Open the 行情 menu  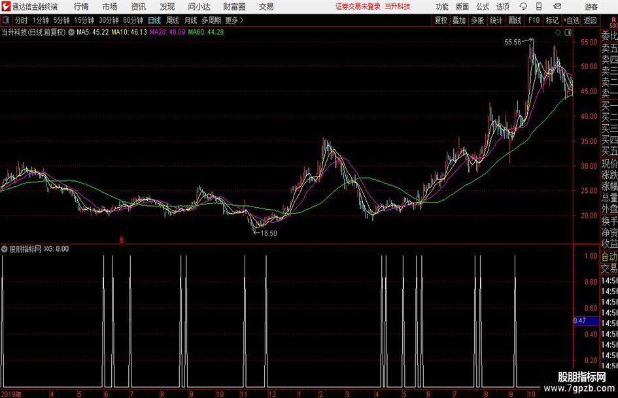pyautogui.click(x=81, y=7)
